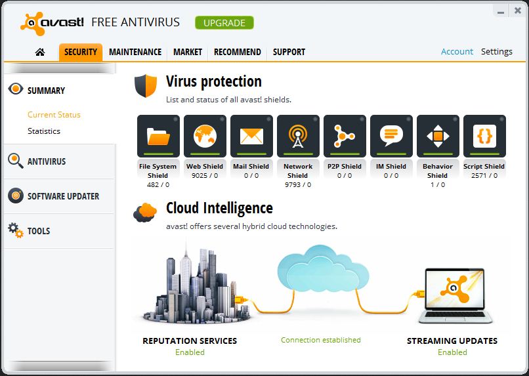Screen dimensions: 529x376
Task: Expand the Software Updater sidebar section
Action: pyautogui.click(x=59, y=196)
